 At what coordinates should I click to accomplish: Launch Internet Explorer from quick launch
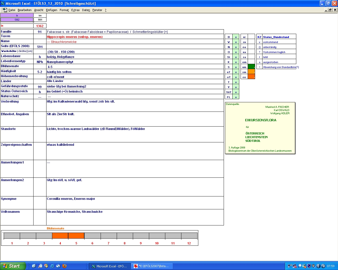point(52,266)
